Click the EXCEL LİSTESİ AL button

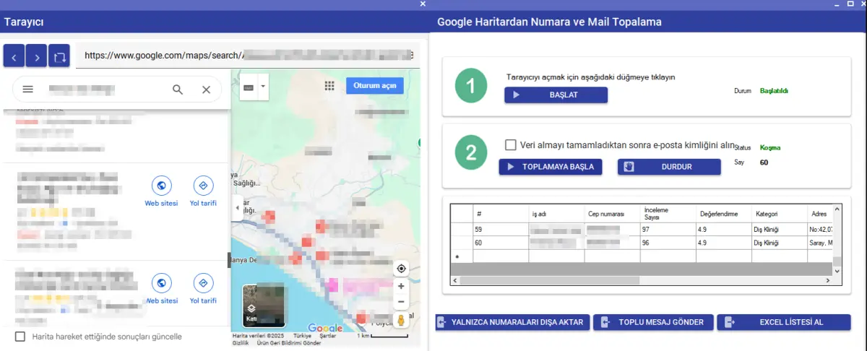[x=783, y=322]
